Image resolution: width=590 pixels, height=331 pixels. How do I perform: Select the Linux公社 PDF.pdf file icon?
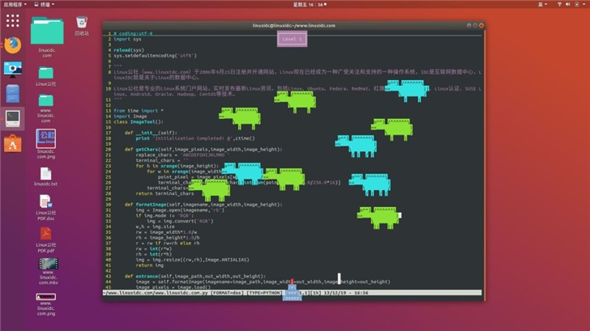[46, 238]
